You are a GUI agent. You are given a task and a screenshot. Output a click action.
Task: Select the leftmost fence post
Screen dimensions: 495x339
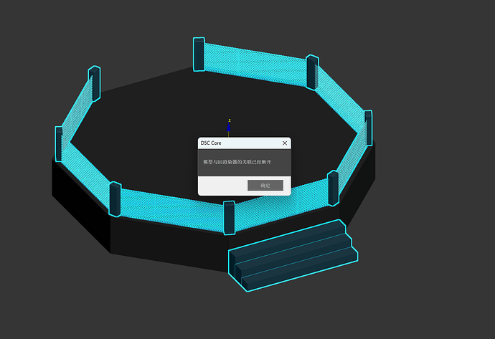(x=60, y=144)
